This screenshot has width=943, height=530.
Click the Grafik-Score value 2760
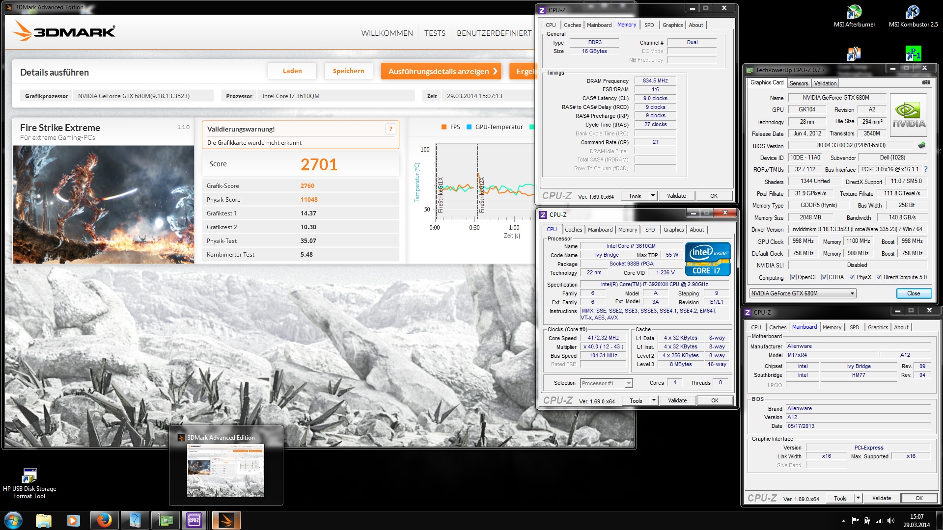tap(307, 186)
